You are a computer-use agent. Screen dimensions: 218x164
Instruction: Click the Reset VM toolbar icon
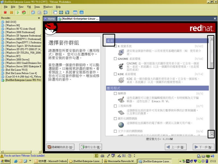(x=24, y=12)
